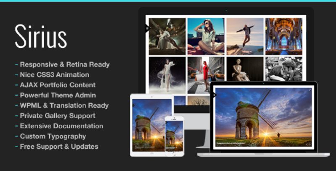Click "Powerful Theme Admin" text
The height and width of the screenshot is (171, 336).
click(58, 95)
